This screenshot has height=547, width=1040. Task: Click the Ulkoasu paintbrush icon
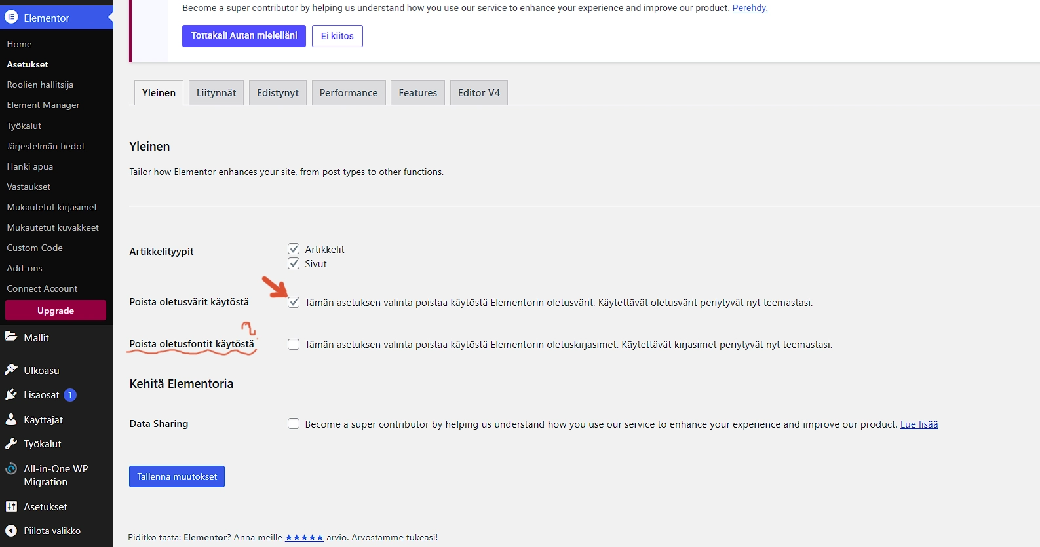11,370
